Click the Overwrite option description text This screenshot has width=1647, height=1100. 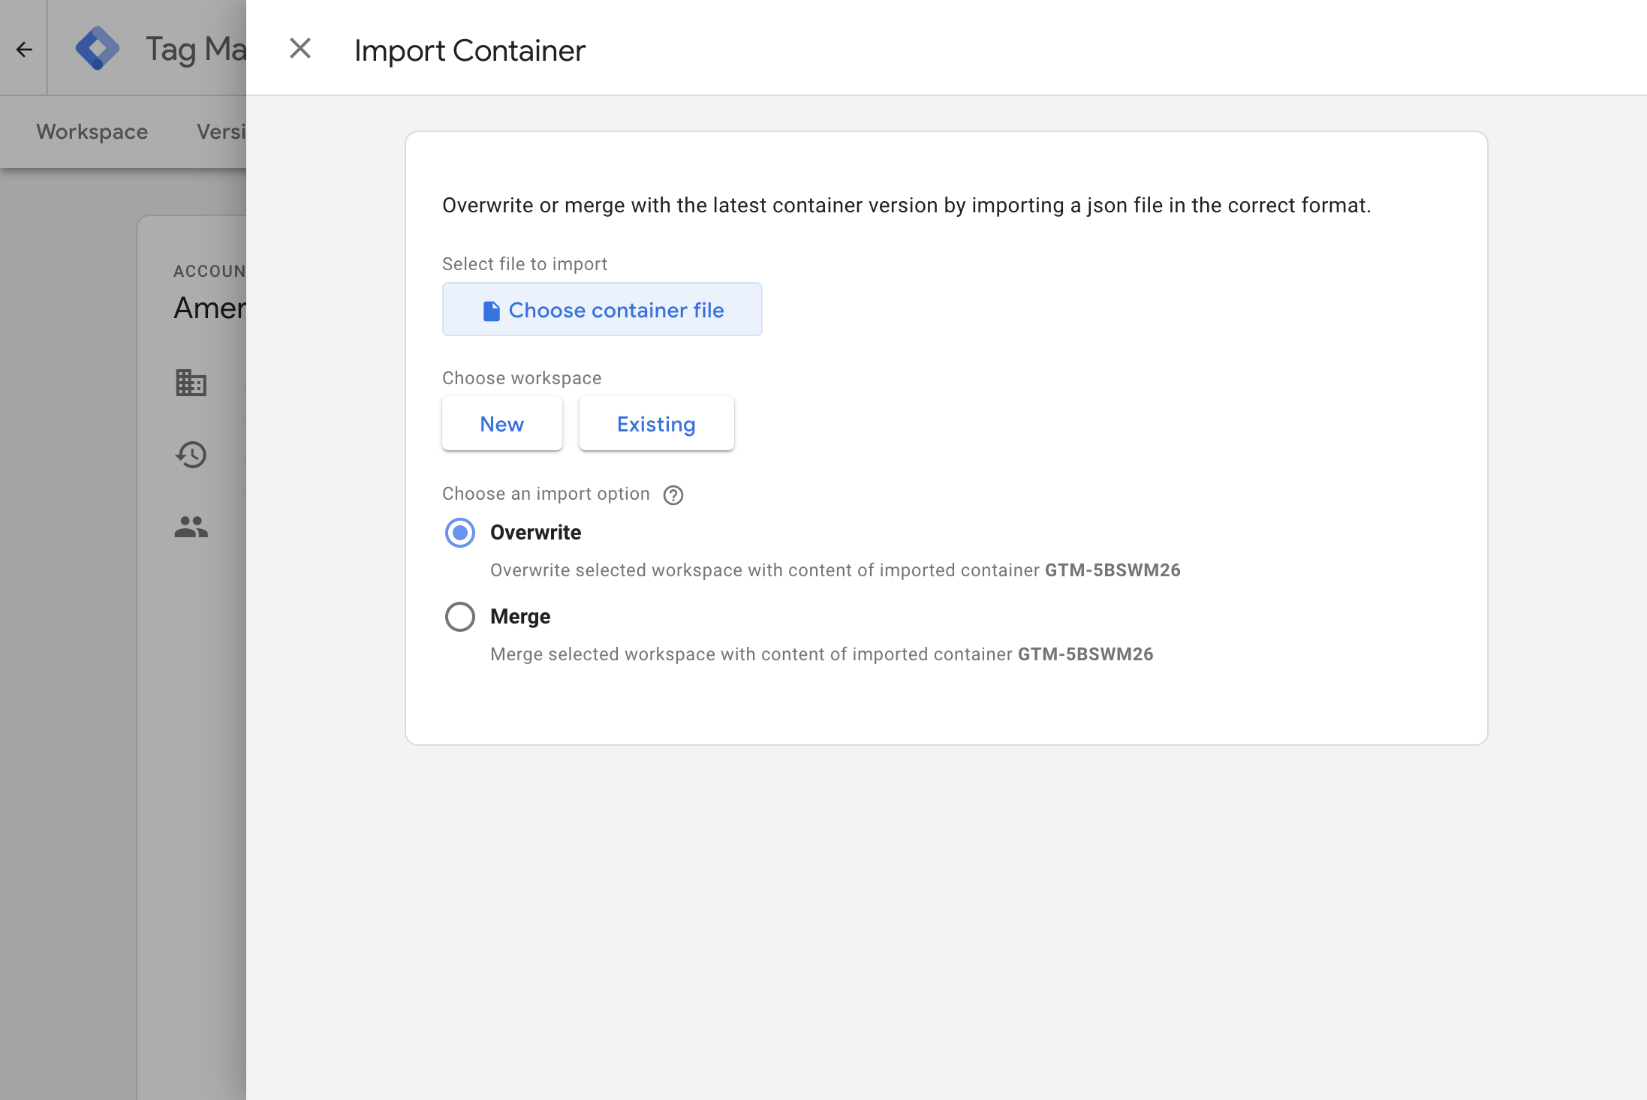point(836,570)
